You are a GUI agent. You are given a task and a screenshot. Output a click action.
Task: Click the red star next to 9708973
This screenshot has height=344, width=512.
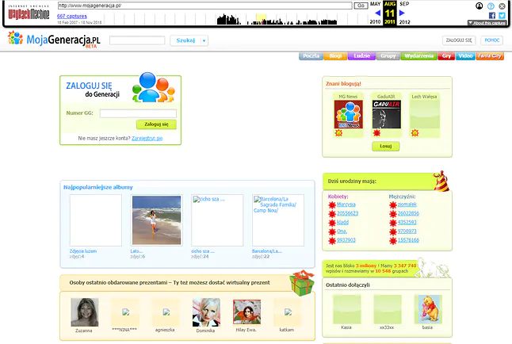(393, 231)
